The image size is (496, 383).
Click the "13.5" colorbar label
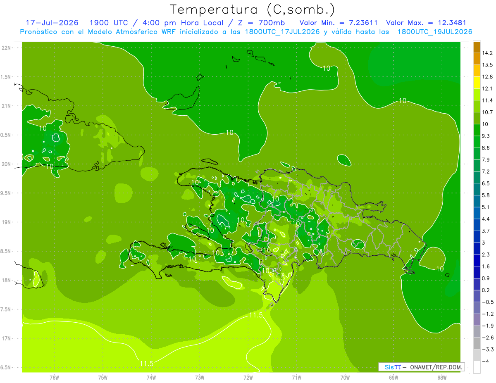(x=488, y=65)
